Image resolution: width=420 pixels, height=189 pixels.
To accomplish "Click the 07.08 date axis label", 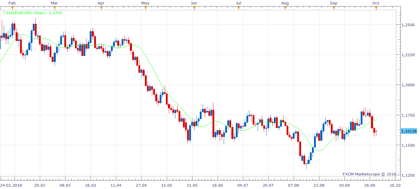I will (x=294, y=185).
